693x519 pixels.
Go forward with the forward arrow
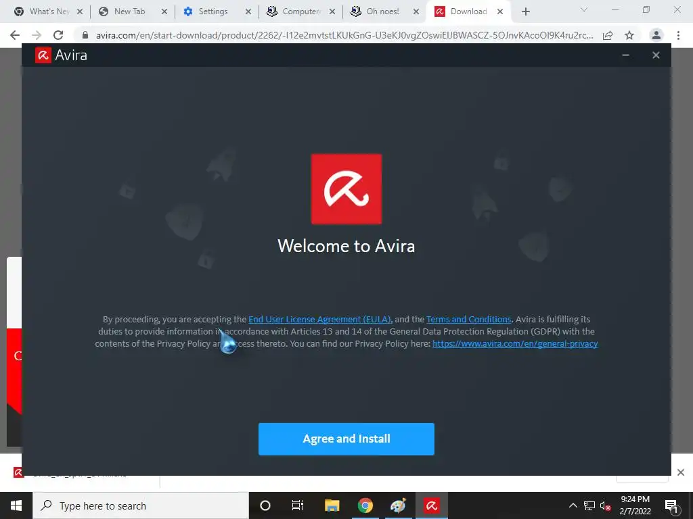click(x=37, y=35)
